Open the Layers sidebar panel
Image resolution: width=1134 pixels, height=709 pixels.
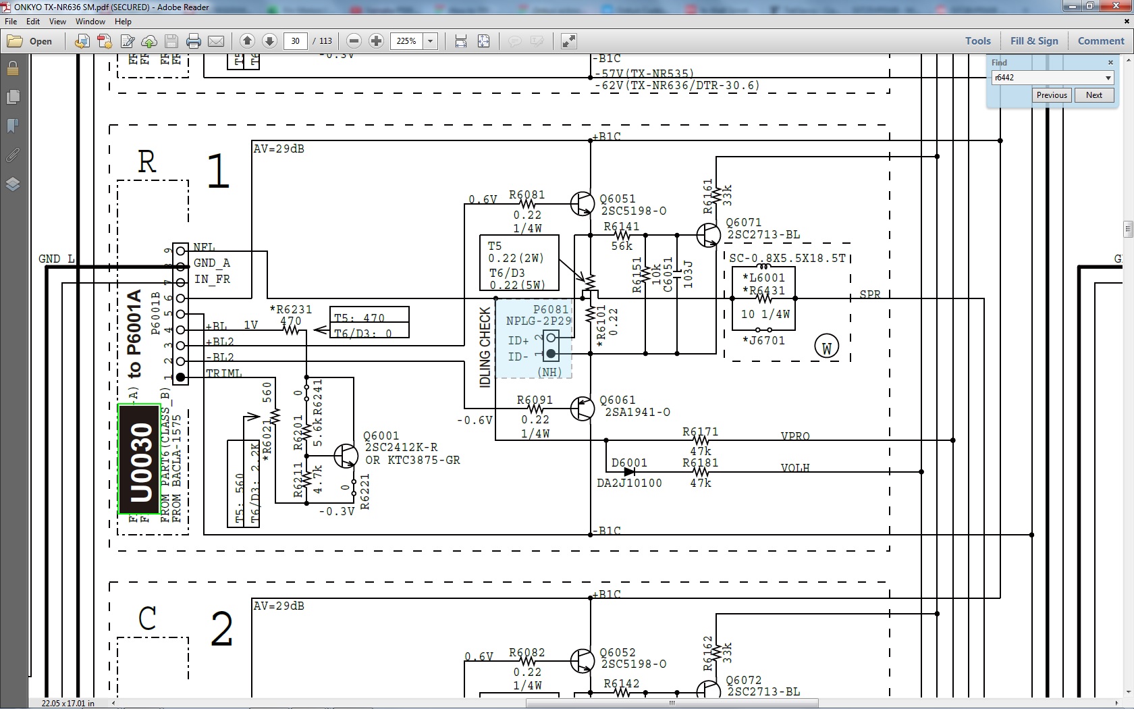tap(13, 184)
